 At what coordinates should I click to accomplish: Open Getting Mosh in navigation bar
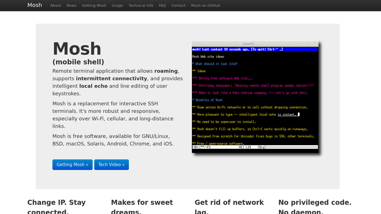(94, 5)
